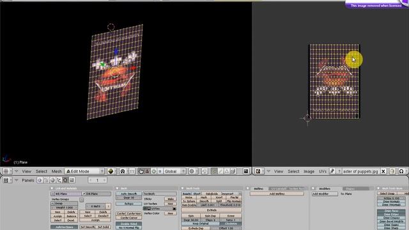Click the current frame number field

(x=97, y=180)
